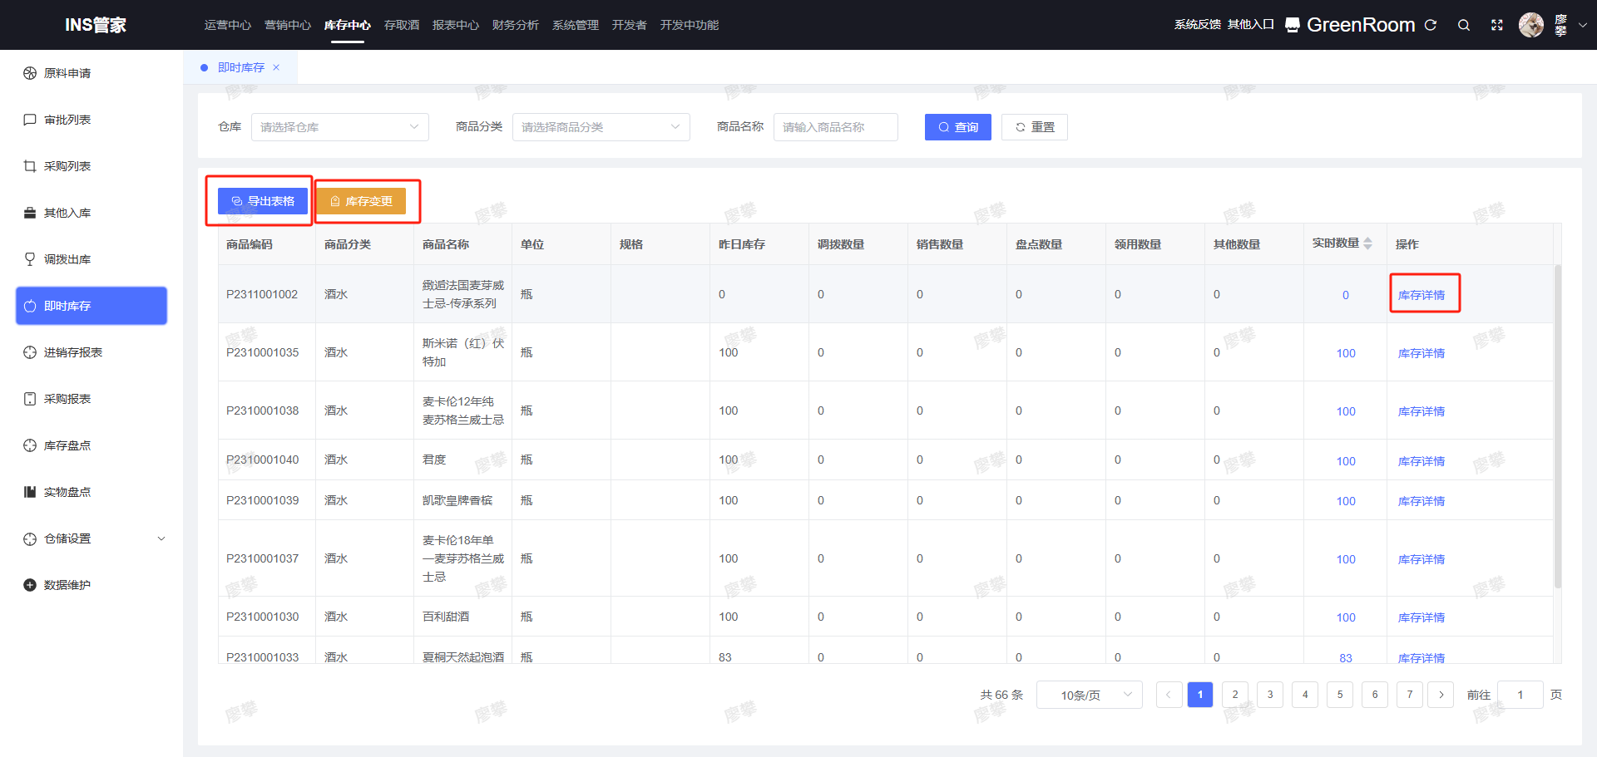
Task: Switch to 开发中功能 menu
Action: point(690,25)
